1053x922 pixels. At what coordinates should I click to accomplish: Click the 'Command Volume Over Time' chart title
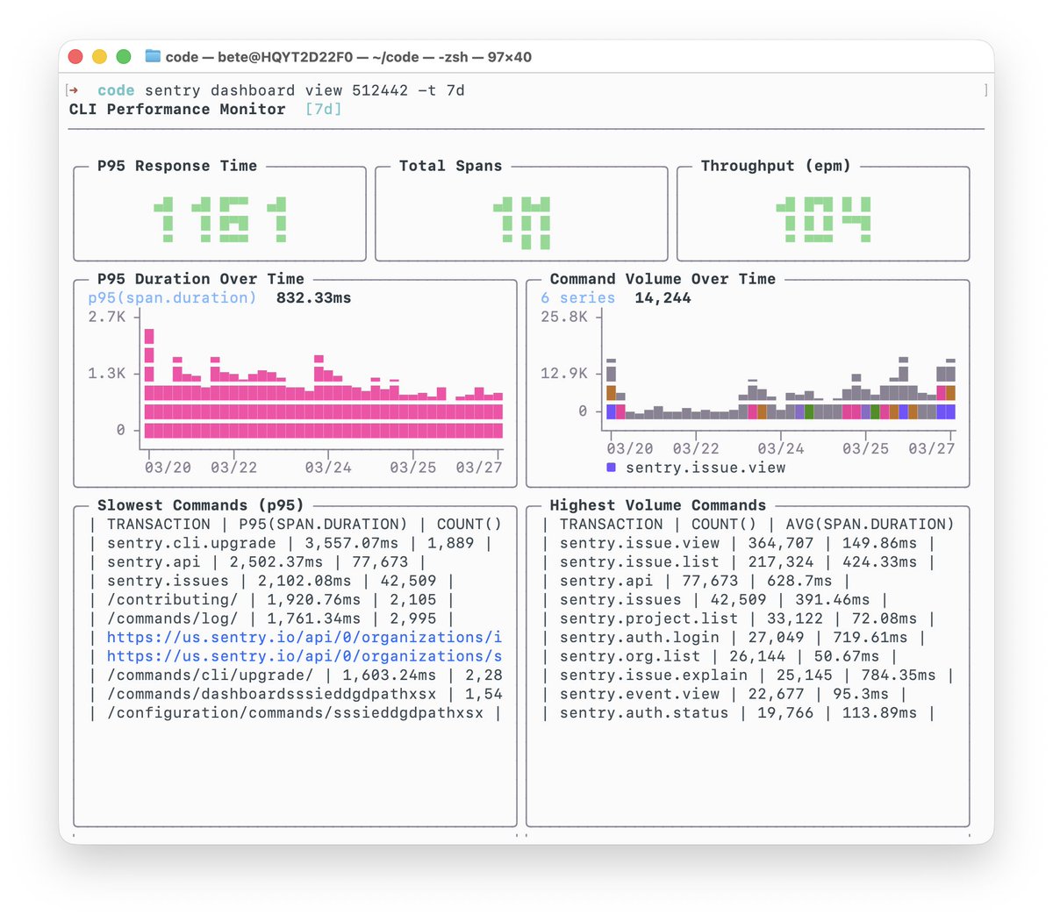click(x=663, y=279)
